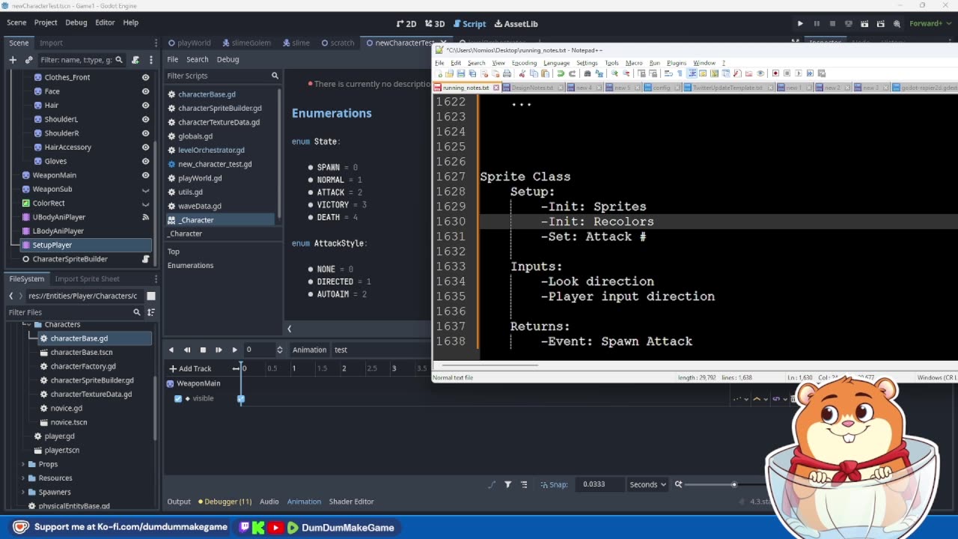The width and height of the screenshot is (958, 539).
Task: Click the stop running project icon
Action: pyautogui.click(x=832, y=23)
